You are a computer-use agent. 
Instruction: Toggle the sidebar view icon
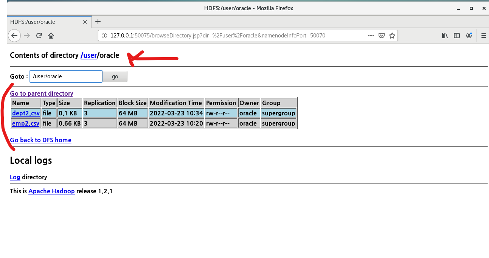457,36
